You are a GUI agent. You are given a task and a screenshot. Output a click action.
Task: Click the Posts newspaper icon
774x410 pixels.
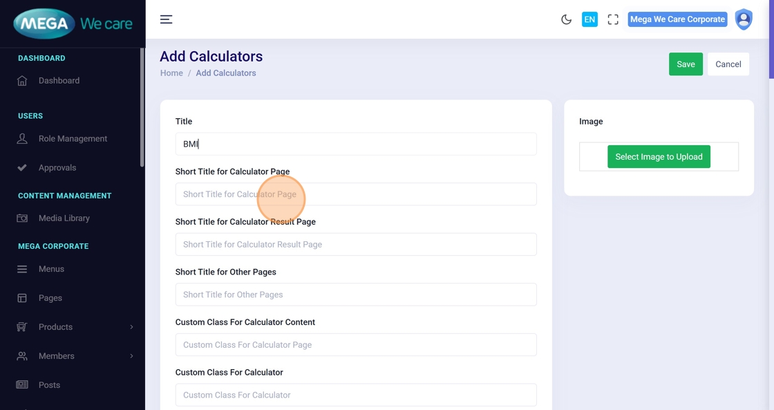pyautogui.click(x=22, y=385)
